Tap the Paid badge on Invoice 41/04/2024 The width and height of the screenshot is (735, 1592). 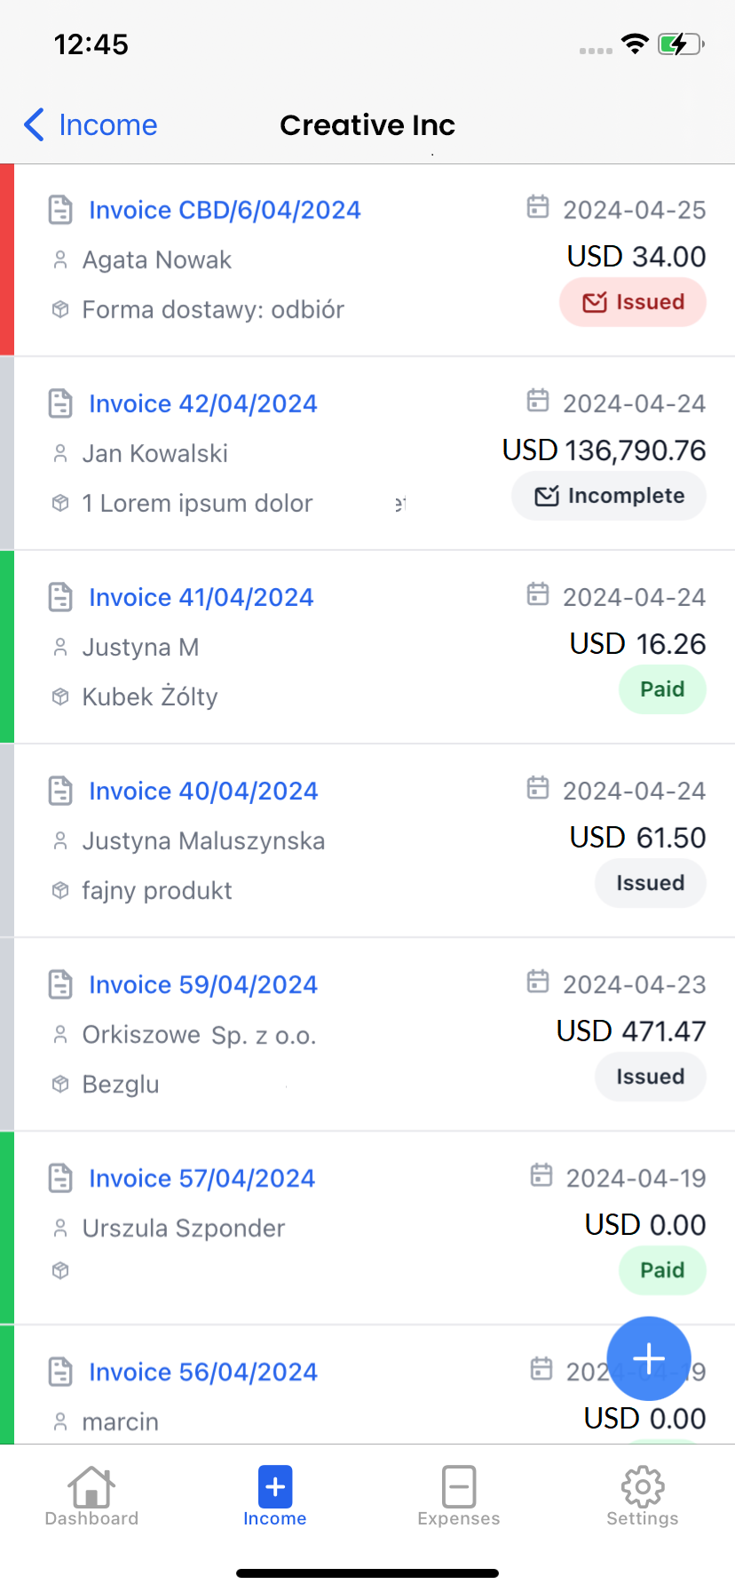click(x=662, y=689)
